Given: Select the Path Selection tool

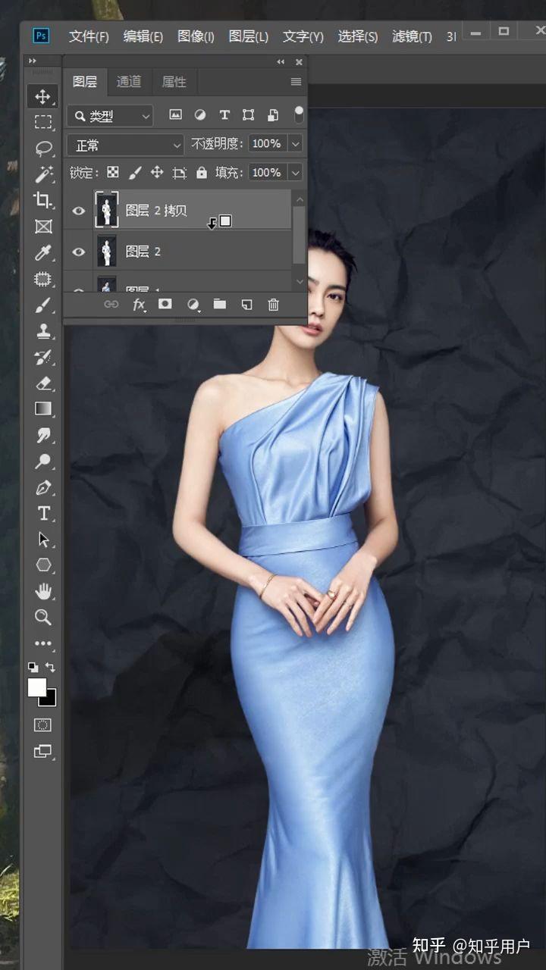Looking at the screenshot, I should click(x=43, y=540).
